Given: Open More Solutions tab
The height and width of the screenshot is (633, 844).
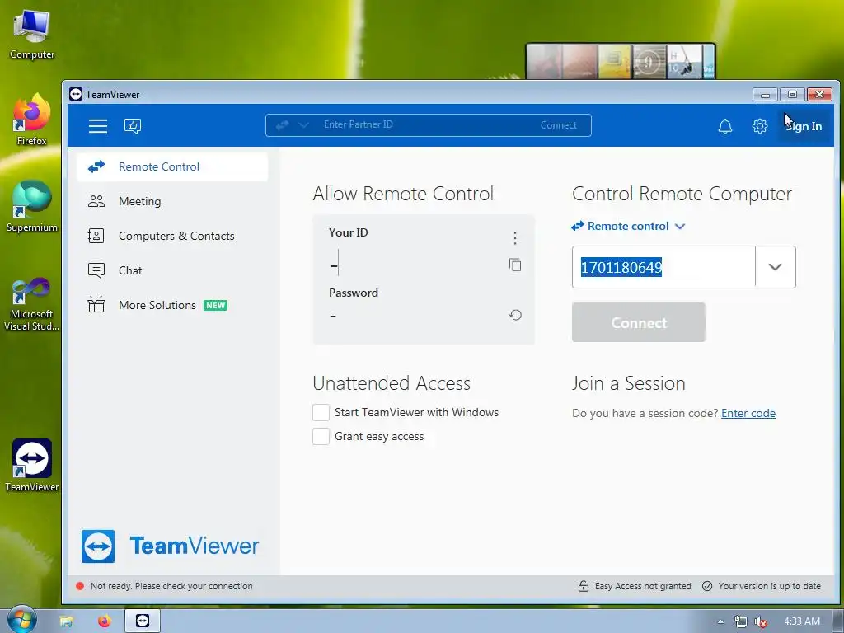Looking at the screenshot, I should [x=172, y=305].
